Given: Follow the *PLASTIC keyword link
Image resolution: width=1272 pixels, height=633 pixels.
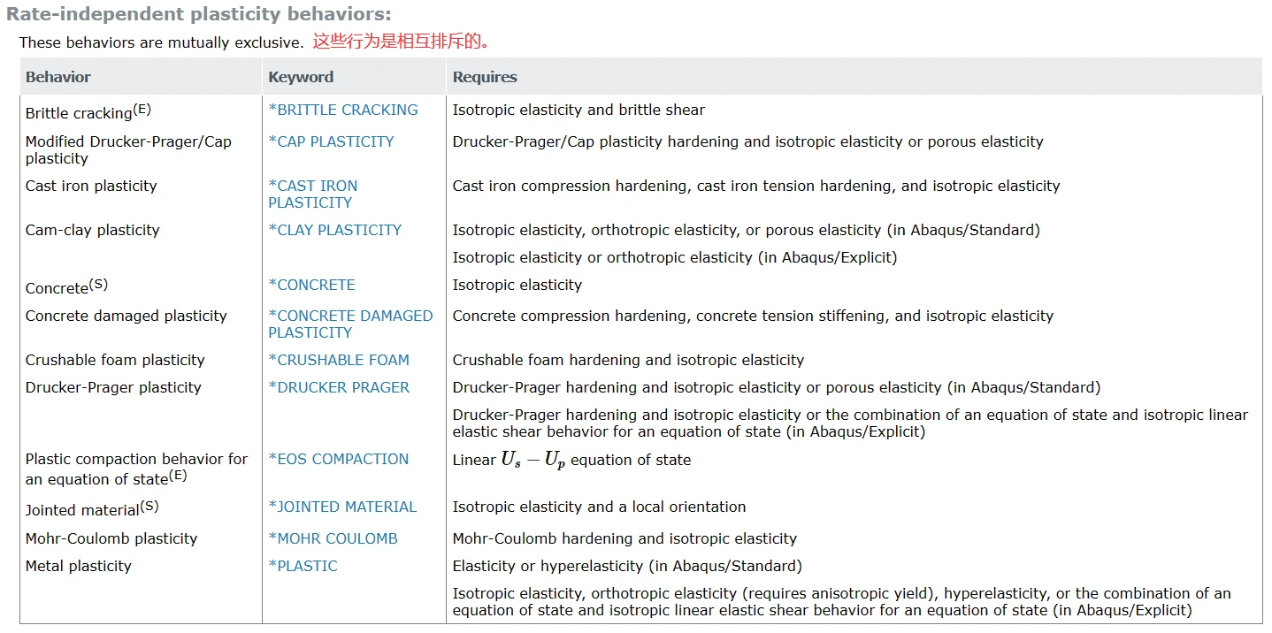Looking at the screenshot, I should click(303, 566).
